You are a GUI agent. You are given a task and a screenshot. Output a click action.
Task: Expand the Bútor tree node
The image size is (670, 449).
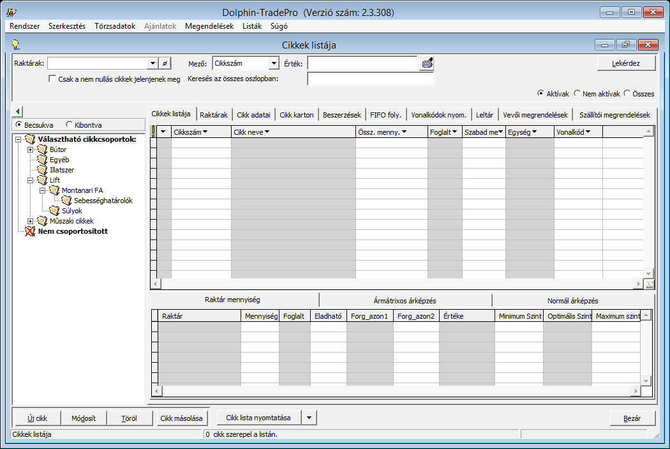tap(30, 149)
